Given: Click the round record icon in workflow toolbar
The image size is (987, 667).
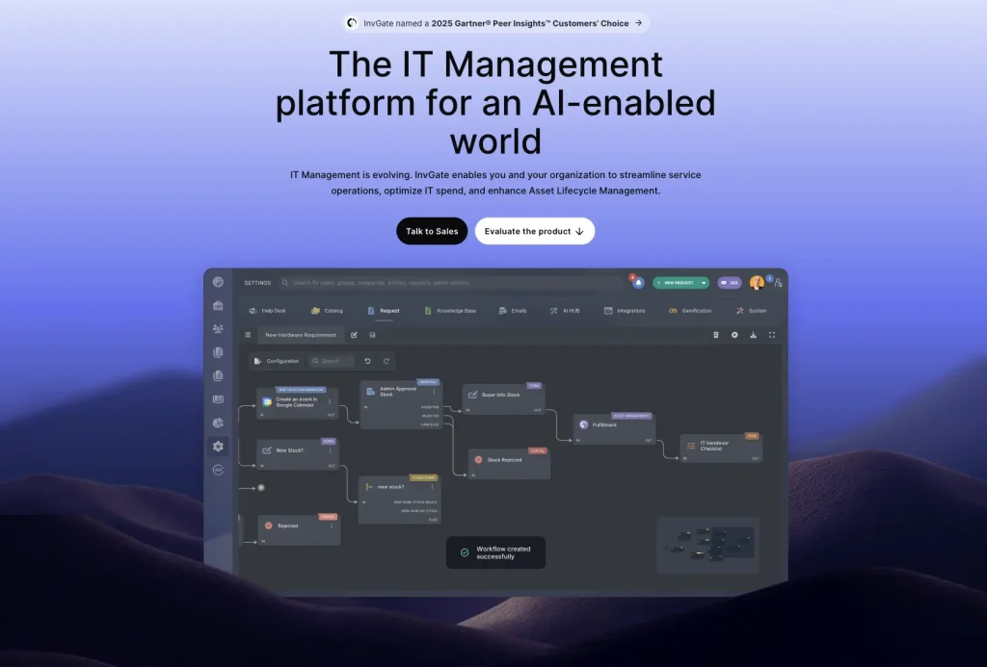Looking at the screenshot, I should 734,335.
